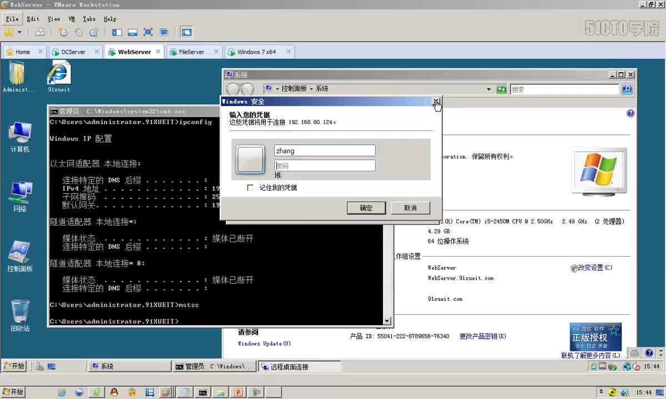Select 系统 in the guest taskbar

(130, 366)
